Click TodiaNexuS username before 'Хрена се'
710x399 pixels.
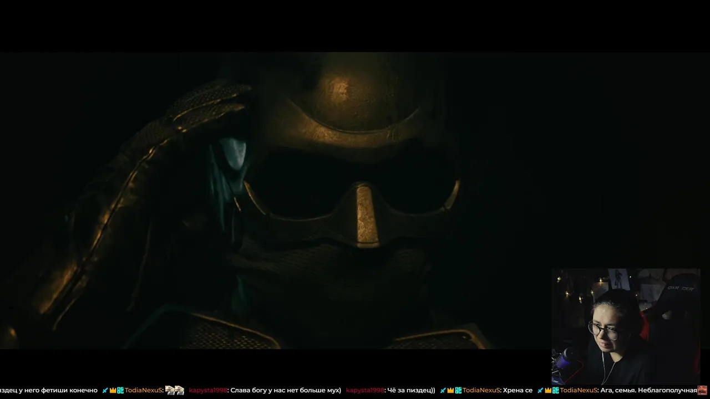click(x=481, y=390)
